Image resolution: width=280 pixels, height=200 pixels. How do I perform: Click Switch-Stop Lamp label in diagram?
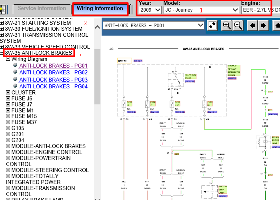[x=223, y=190]
